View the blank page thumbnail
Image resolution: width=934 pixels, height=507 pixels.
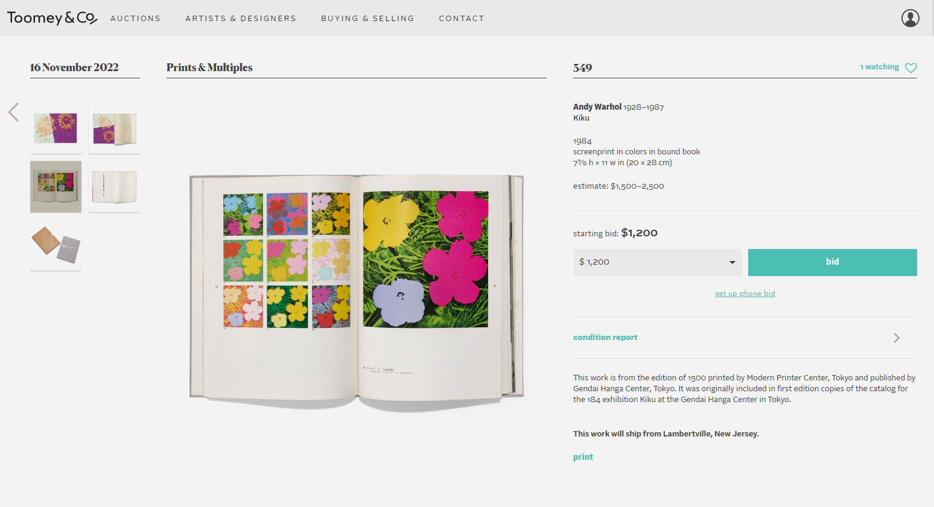(x=114, y=187)
